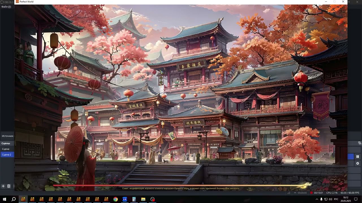Open the Файл menu in OBS
The width and height of the screenshot is (362, 203).
click(x=6, y=7)
